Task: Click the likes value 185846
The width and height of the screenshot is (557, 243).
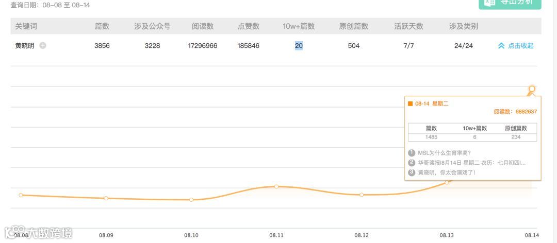Action: click(248, 46)
